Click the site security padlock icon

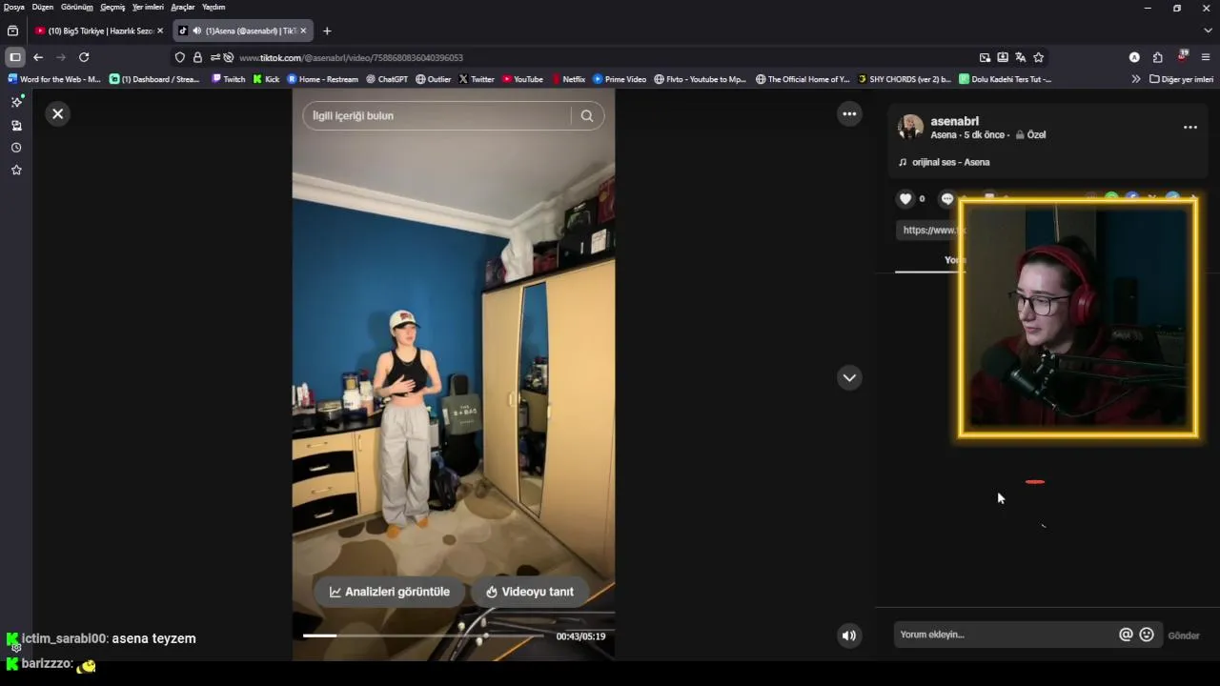(x=197, y=57)
